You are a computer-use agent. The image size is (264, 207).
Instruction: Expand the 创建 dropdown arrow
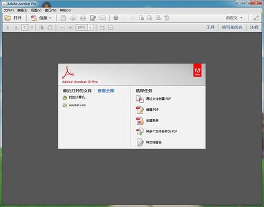coord(50,18)
